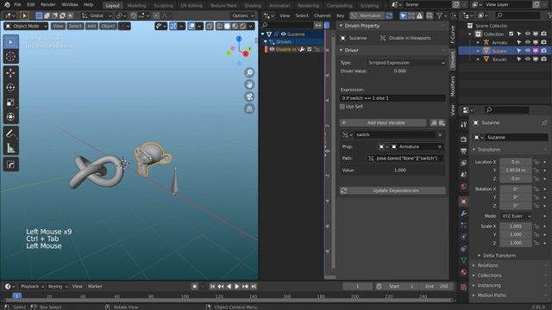This screenshot has height=310, width=552.
Task: Click the End frame 250 field
Action: click(436, 287)
